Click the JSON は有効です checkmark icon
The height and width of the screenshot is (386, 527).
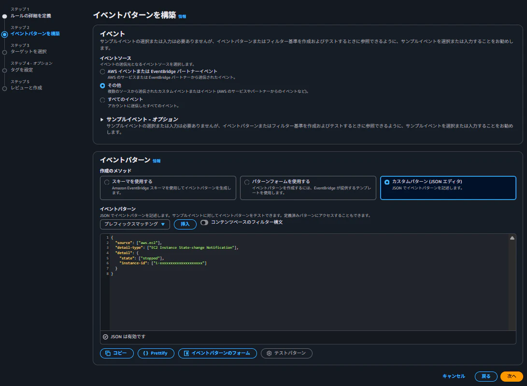pos(105,337)
